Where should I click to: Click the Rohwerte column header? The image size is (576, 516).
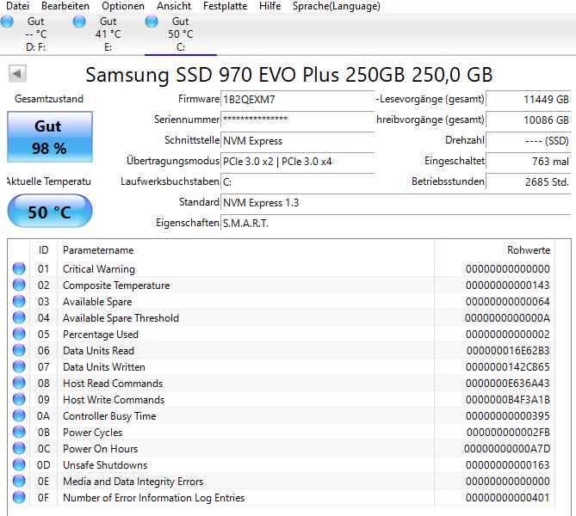pos(494,250)
